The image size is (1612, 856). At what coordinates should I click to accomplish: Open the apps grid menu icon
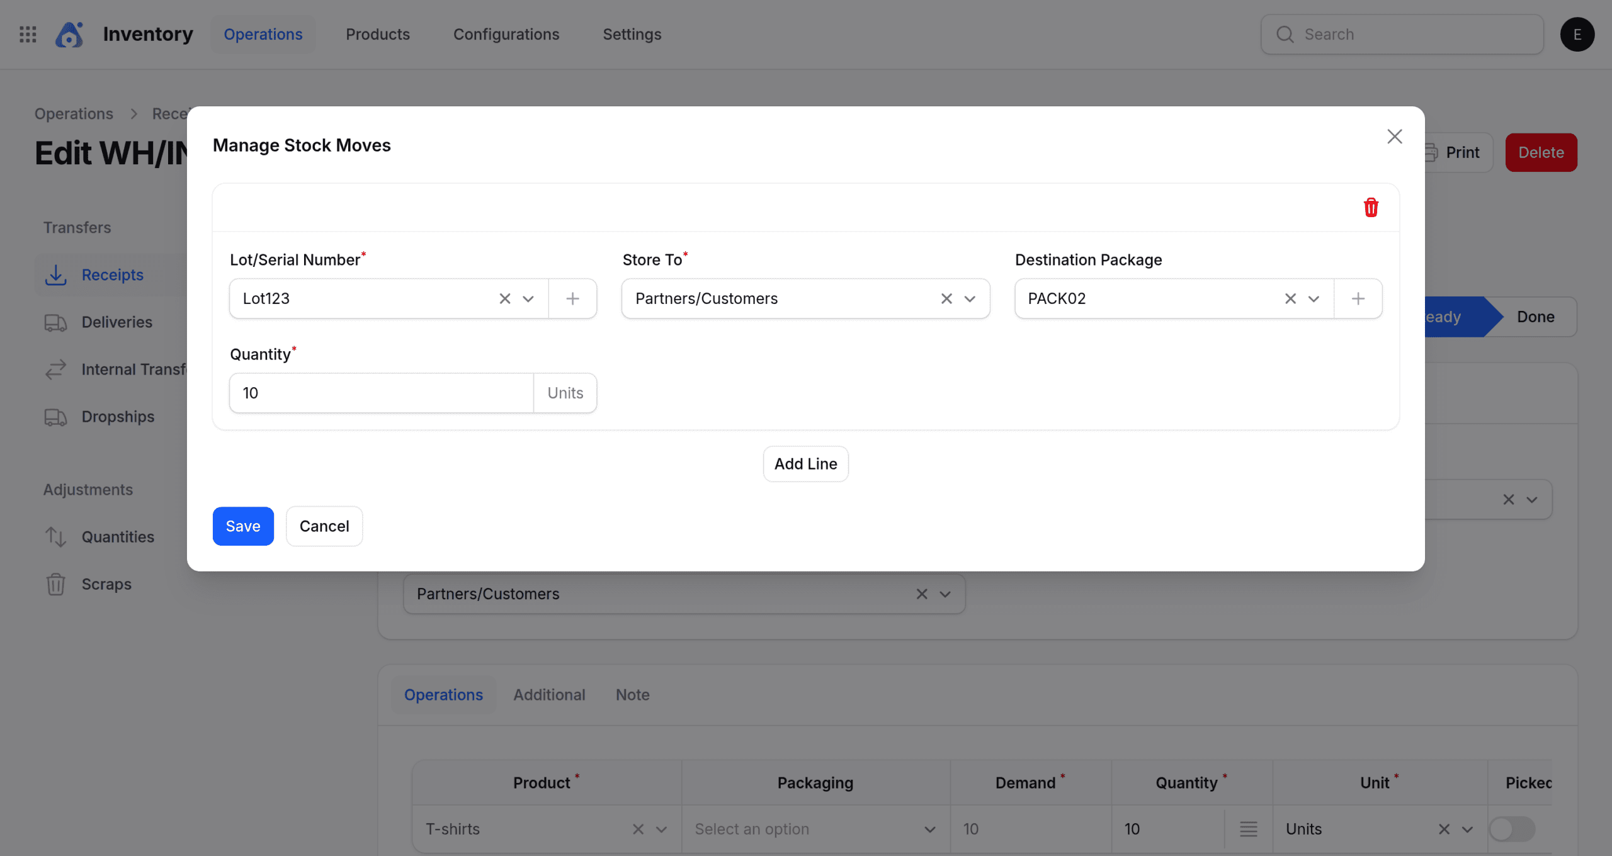pyautogui.click(x=28, y=34)
